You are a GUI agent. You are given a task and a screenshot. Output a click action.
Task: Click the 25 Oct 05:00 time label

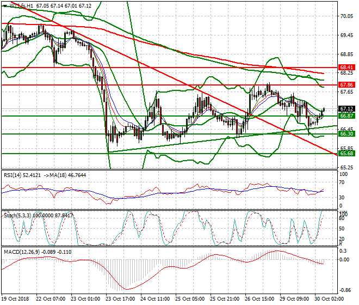point(190,299)
